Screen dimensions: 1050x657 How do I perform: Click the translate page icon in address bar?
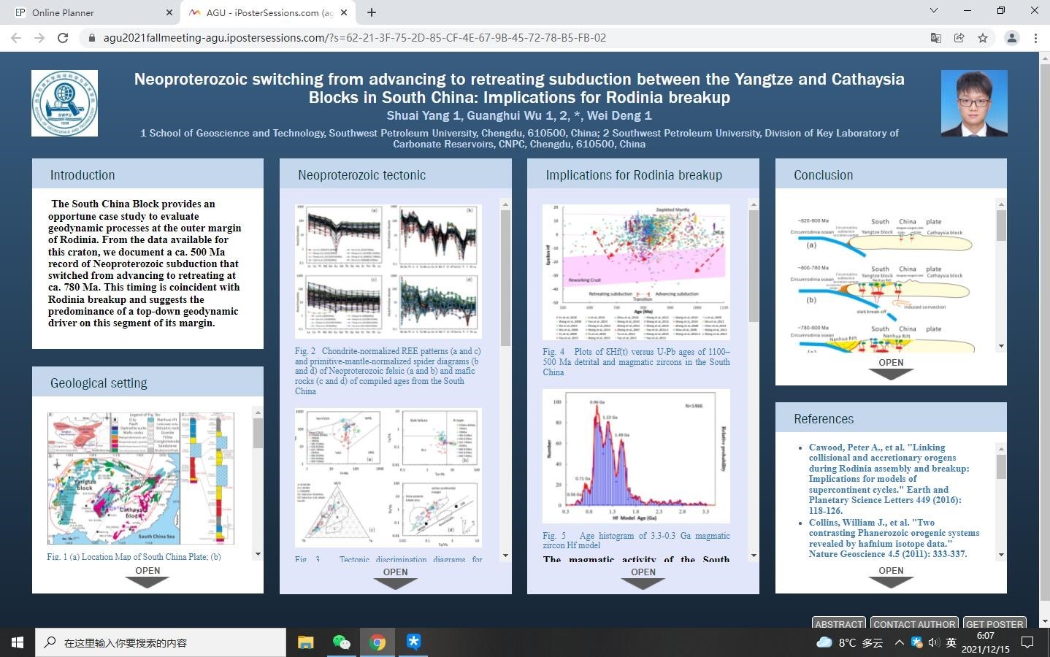tap(935, 38)
